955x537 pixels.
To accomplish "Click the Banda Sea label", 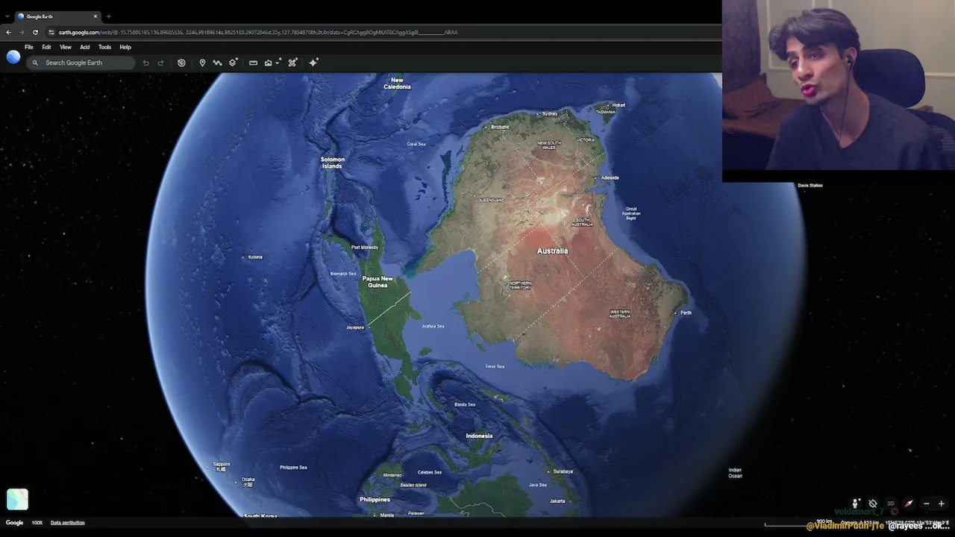I will 465,404.
